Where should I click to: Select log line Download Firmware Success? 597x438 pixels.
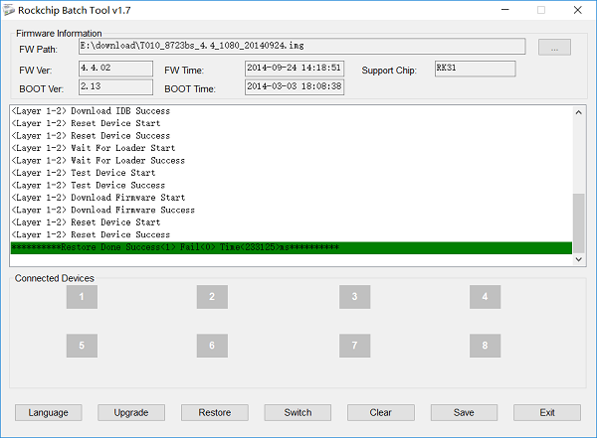[x=103, y=210]
